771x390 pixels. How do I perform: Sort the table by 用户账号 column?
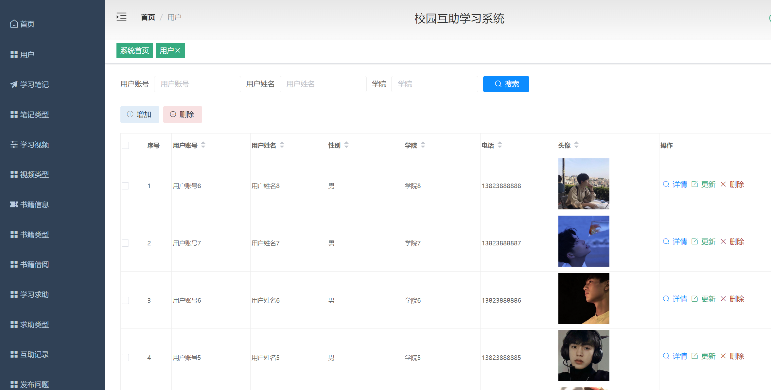pyautogui.click(x=203, y=145)
